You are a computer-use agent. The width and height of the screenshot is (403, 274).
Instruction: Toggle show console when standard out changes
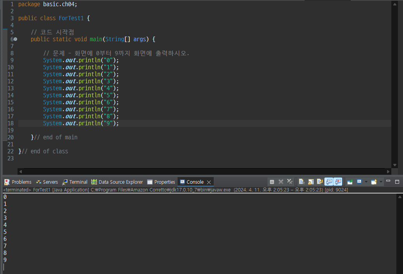tap(329, 182)
